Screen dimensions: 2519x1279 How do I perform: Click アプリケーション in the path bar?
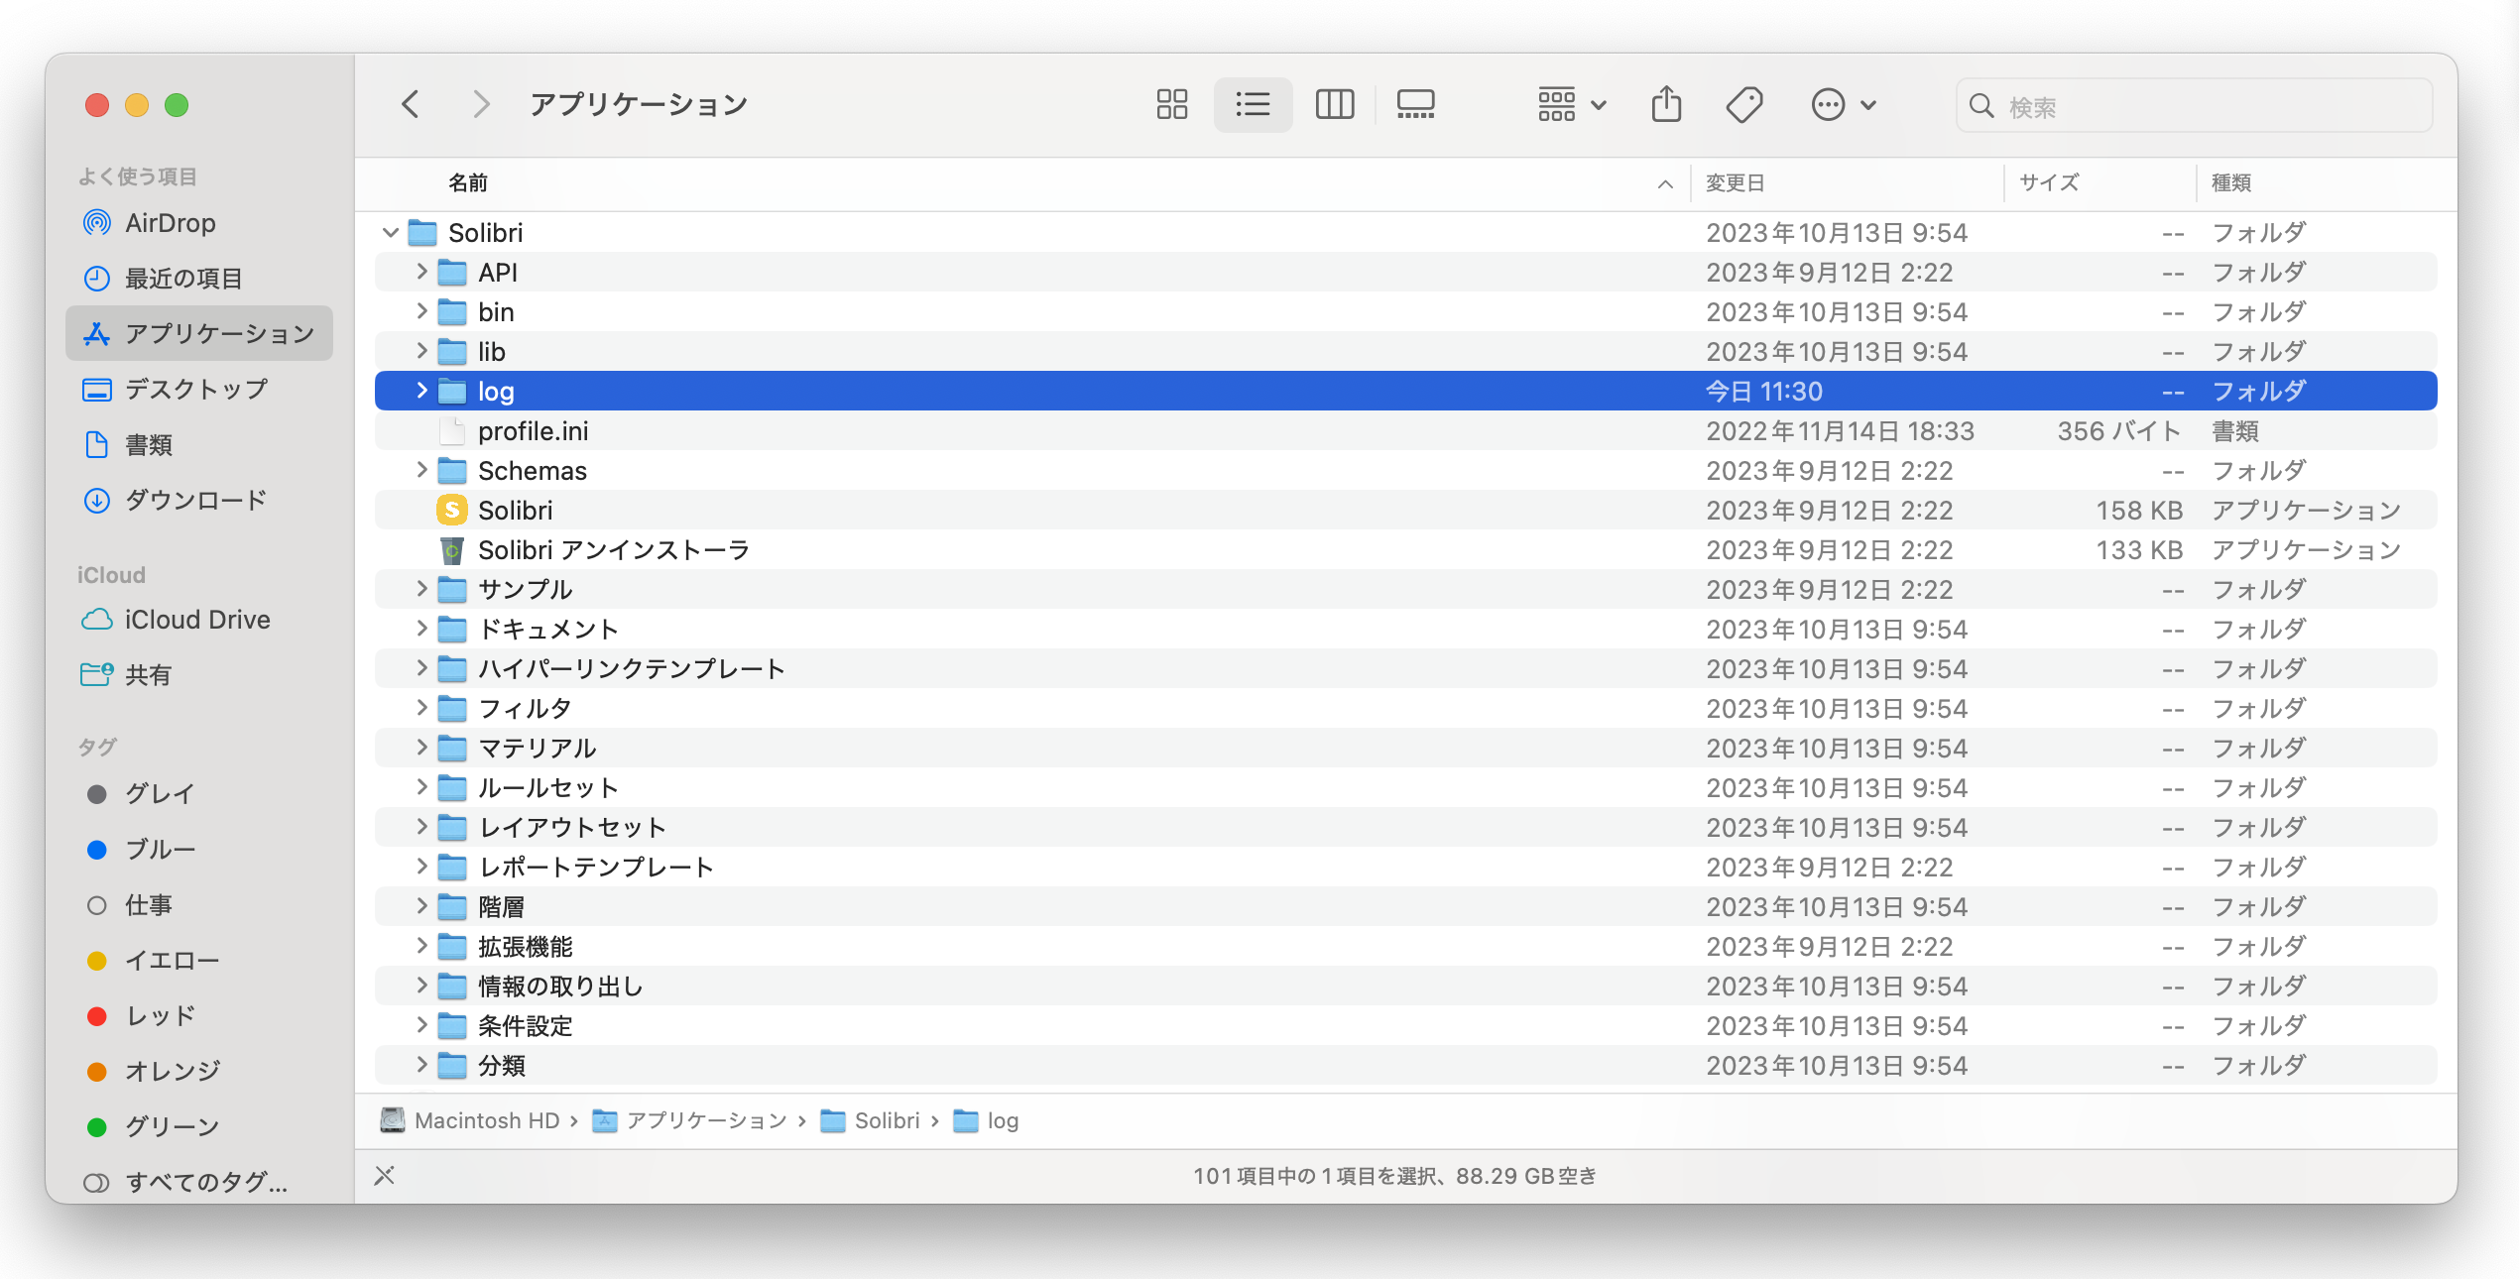(690, 1121)
